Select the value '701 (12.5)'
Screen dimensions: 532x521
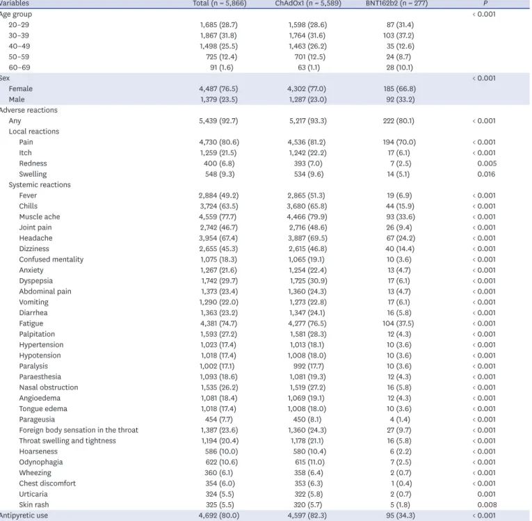[x=309, y=57]
